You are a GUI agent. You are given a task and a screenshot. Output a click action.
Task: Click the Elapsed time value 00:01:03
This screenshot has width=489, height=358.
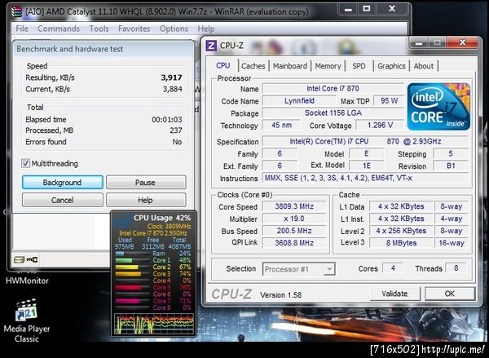pos(167,120)
